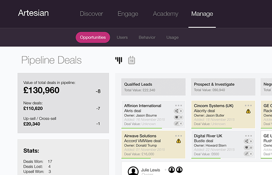Open options menu on Cincom Systems card
This screenshot has width=272, height=175.
coord(249,105)
